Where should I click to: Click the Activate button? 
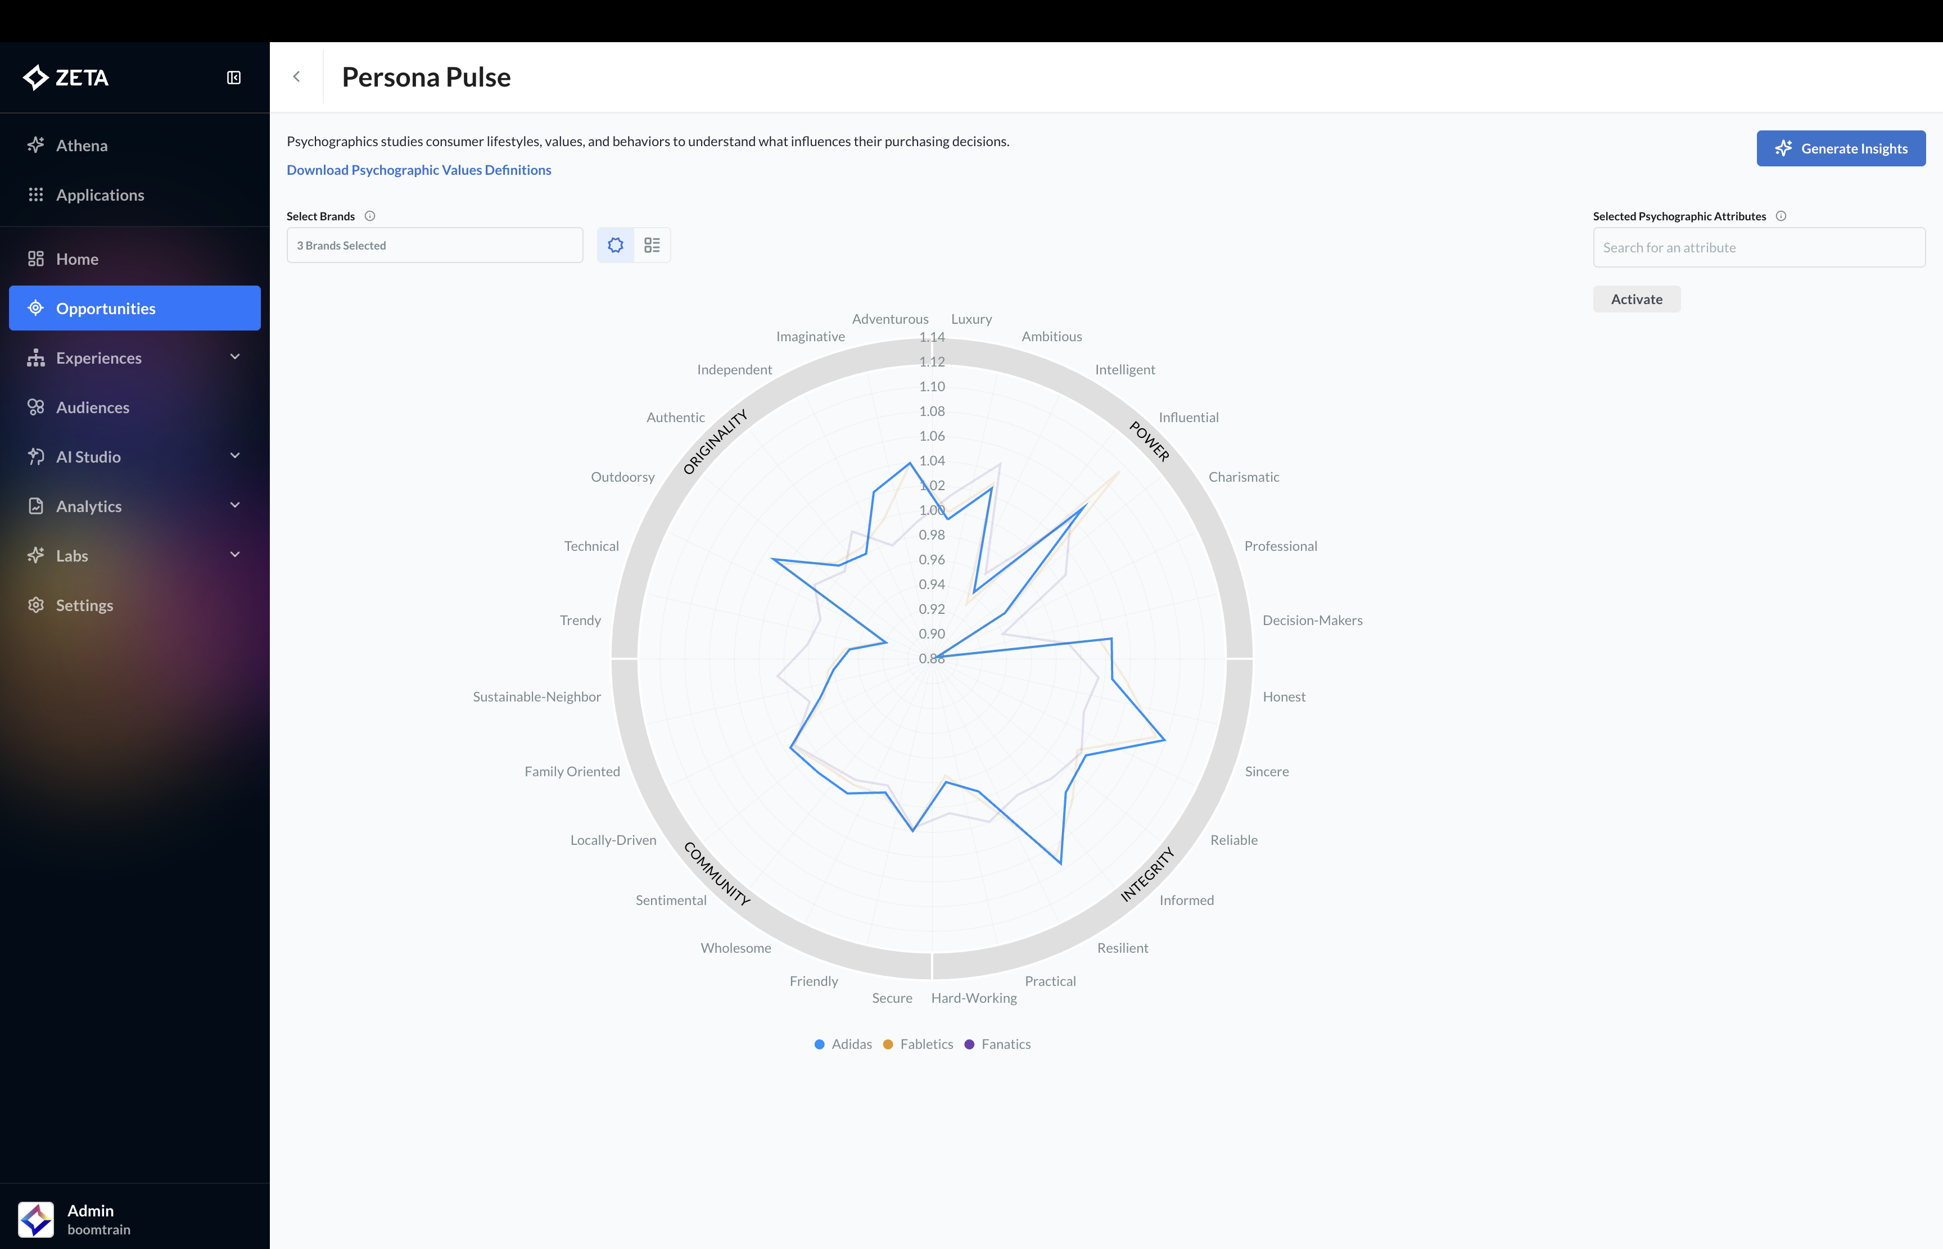point(1637,299)
